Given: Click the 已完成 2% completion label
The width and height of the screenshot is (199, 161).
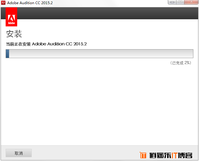Looking at the screenshot, I should (181, 63).
